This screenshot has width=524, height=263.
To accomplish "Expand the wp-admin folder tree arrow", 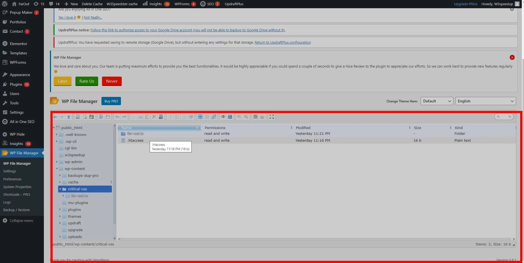I will (x=57, y=162).
